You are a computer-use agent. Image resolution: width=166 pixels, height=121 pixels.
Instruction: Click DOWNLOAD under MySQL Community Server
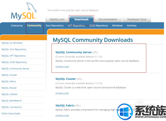(x=62, y=67)
